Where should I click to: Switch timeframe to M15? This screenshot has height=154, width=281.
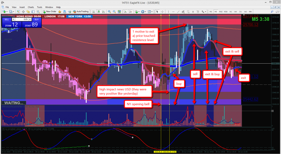tap(221, 12)
